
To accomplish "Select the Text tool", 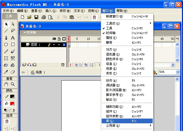I will [x=13, y=38].
